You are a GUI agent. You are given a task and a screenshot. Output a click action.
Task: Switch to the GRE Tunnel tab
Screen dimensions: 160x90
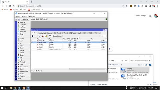pyautogui.click(x=73, y=33)
